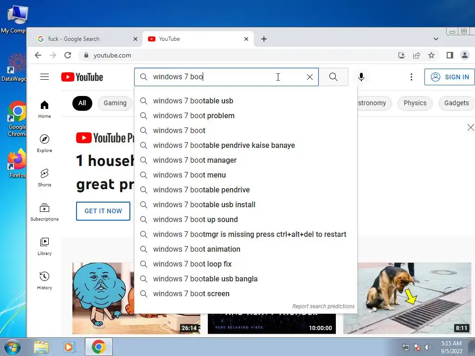Screen dimensions: 475x356
Task: Click the GET IT NOW button
Action: 103,211
